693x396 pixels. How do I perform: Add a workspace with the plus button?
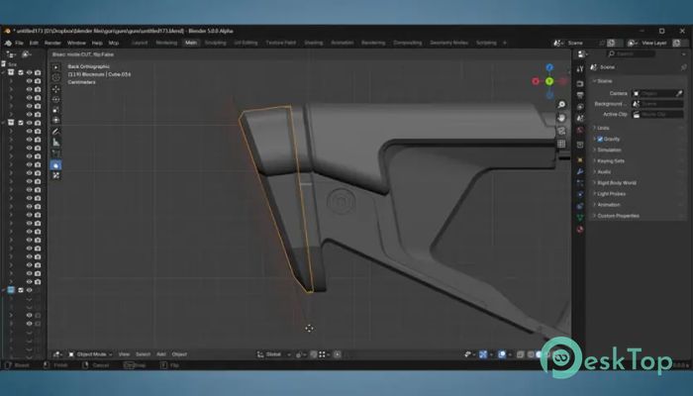(x=504, y=43)
